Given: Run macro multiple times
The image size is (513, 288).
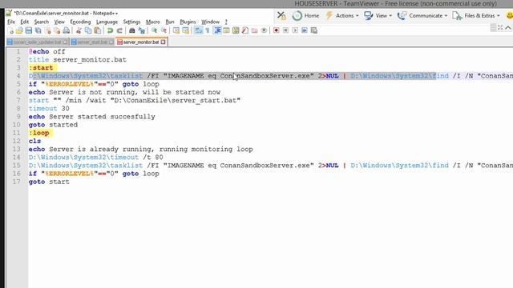Looking at the screenshot, I should (x=305, y=30).
